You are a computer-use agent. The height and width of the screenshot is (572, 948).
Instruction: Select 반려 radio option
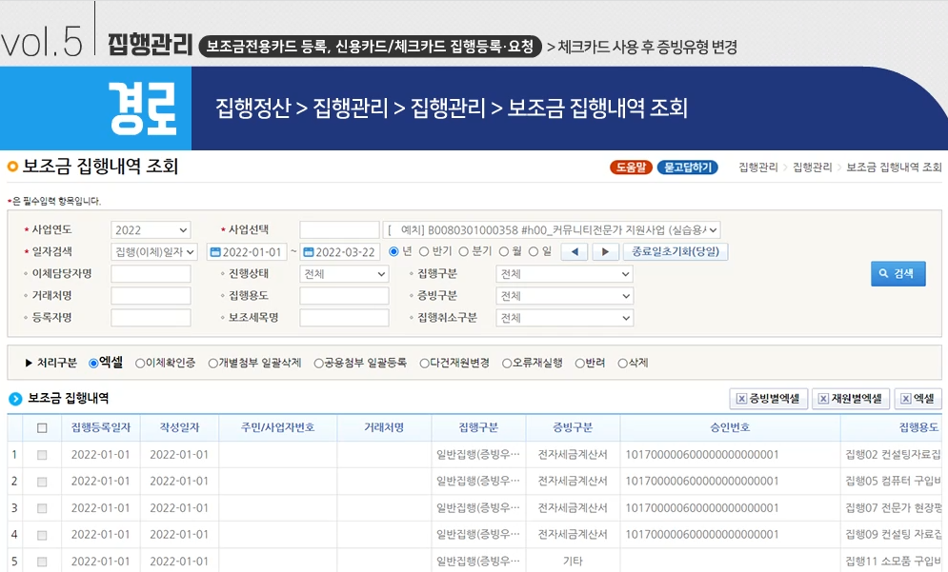coord(580,363)
